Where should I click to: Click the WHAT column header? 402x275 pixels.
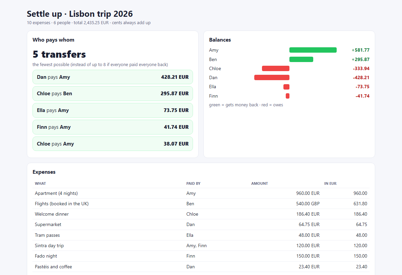coord(41,183)
